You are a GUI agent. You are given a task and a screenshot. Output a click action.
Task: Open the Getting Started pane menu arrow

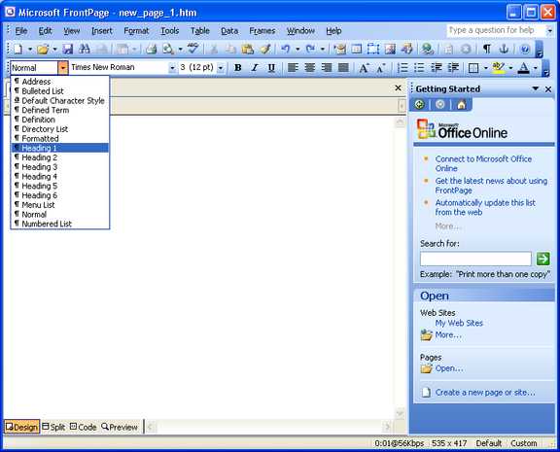(x=536, y=88)
